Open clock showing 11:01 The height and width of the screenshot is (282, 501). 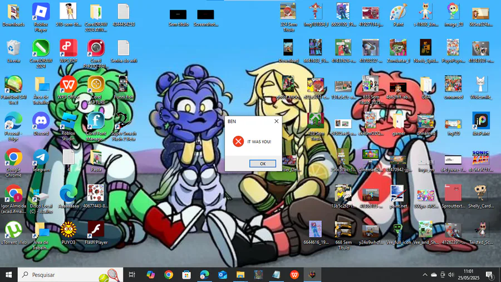468,275
